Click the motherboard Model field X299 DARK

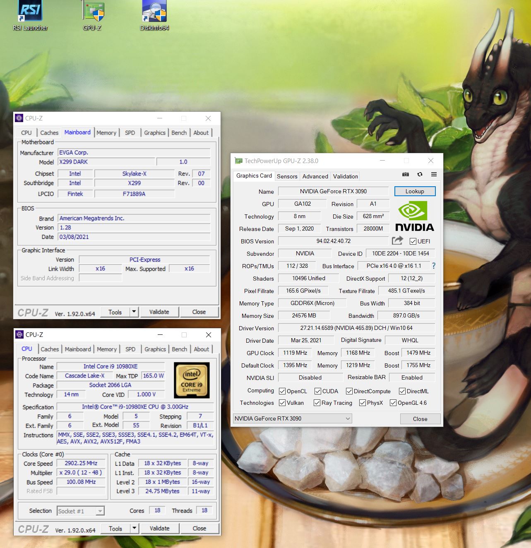(106, 162)
